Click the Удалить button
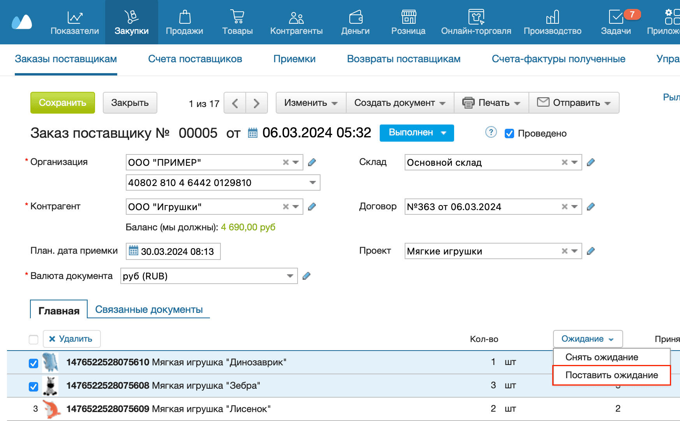This screenshot has width=680, height=421. coord(71,339)
